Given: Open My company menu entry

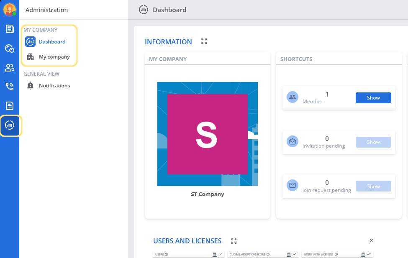Looking at the screenshot, I should pos(49,57).
